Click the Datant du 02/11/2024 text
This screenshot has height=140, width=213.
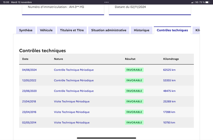130,7
